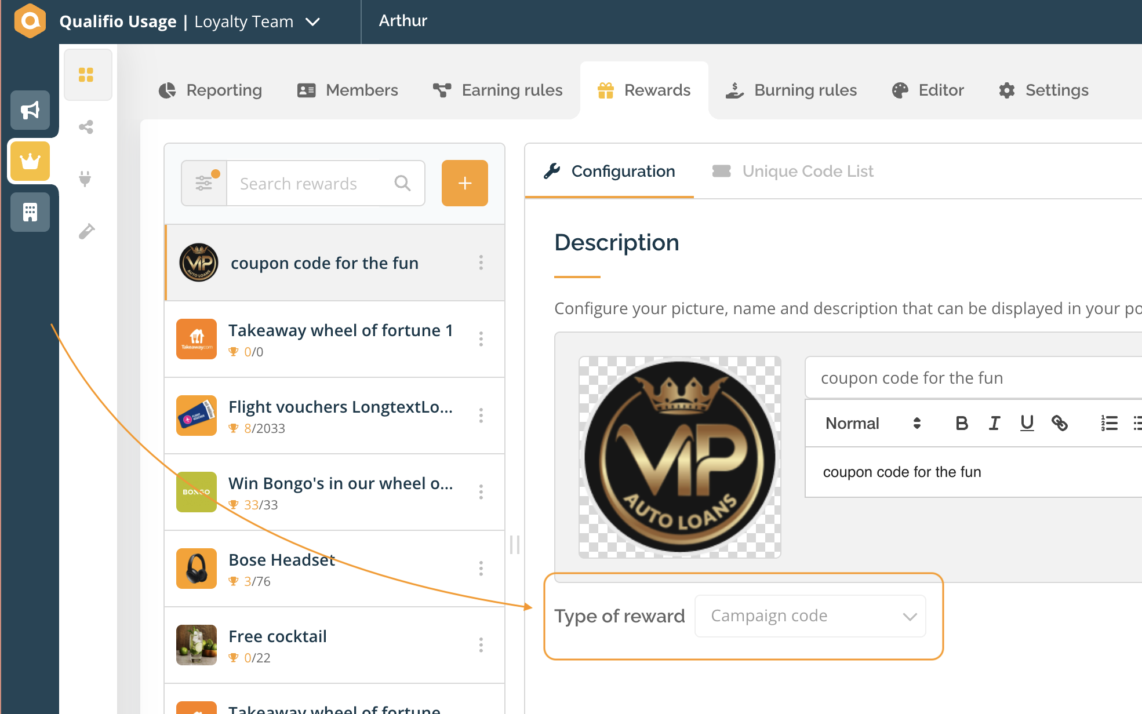Open the megaphone campaigns sidebar icon
The height and width of the screenshot is (714, 1142).
point(30,110)
